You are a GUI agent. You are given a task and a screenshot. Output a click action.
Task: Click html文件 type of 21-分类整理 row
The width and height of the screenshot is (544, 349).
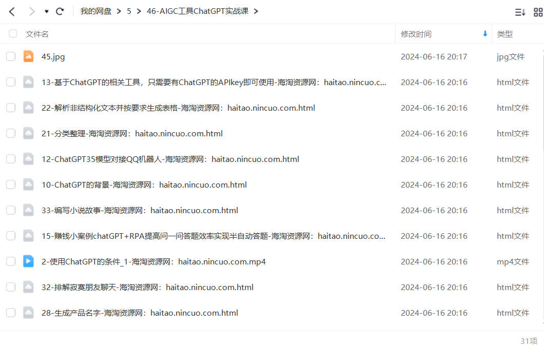click(513, 134)
